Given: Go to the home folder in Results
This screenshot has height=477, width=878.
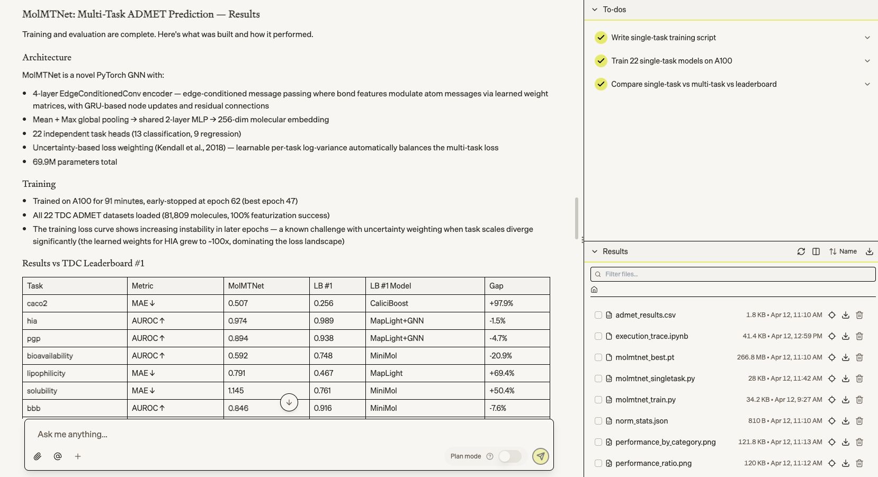Looking at the screenshot, I should point(594,290).
